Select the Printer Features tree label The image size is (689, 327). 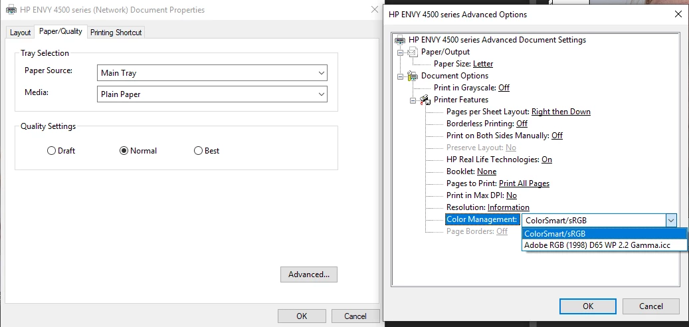[461, 100]
